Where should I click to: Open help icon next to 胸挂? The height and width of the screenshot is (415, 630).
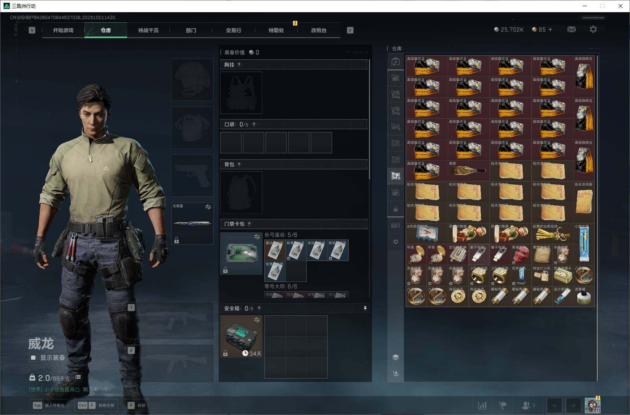tap(239, 64)
